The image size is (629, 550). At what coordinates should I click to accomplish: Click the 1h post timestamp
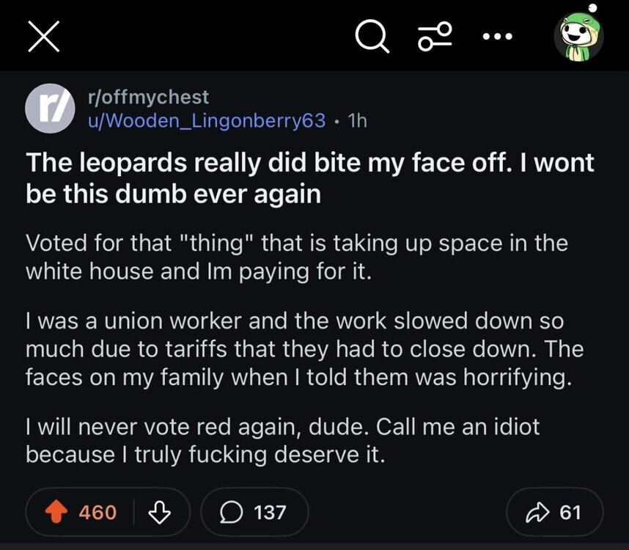point(358,121)
